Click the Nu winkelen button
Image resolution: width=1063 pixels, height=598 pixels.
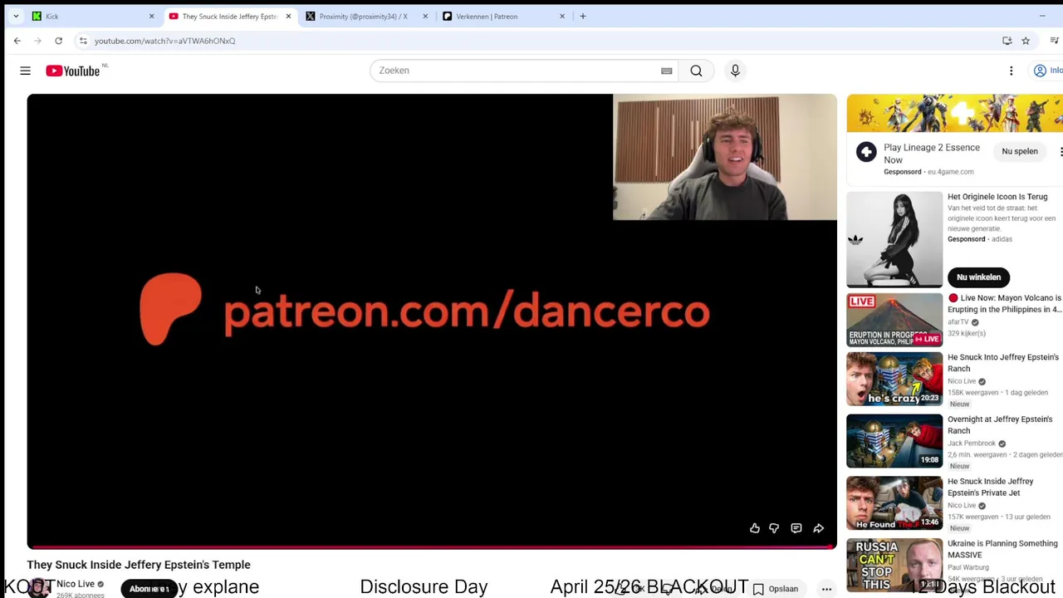coord(978,277)
